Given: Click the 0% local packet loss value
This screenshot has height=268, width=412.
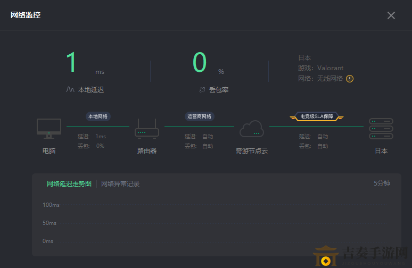Looking at the screenshot, I should click(x=100, y=146).
